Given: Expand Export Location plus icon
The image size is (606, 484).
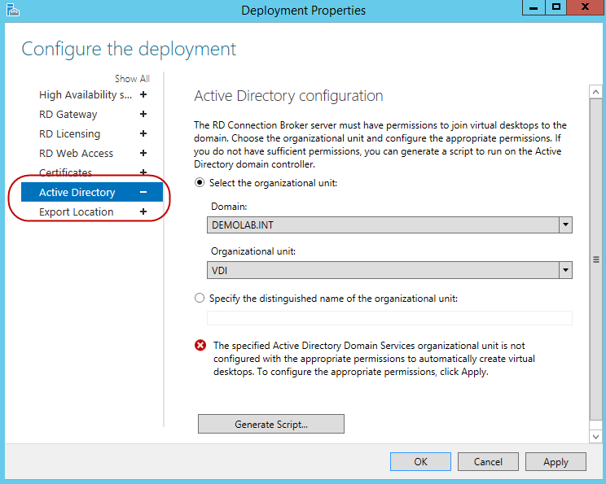Looking at the screenshot, I should coord(143,212).
